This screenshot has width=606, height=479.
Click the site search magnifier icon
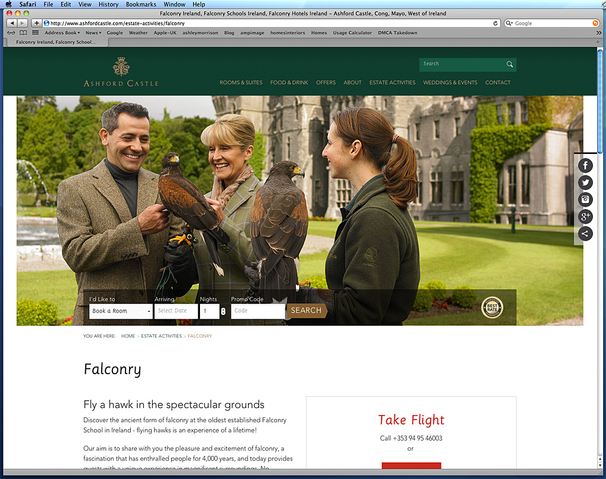click(x=510, y=64)
